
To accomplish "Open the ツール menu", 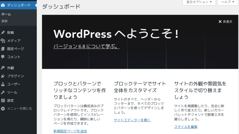I will (18, 92).
